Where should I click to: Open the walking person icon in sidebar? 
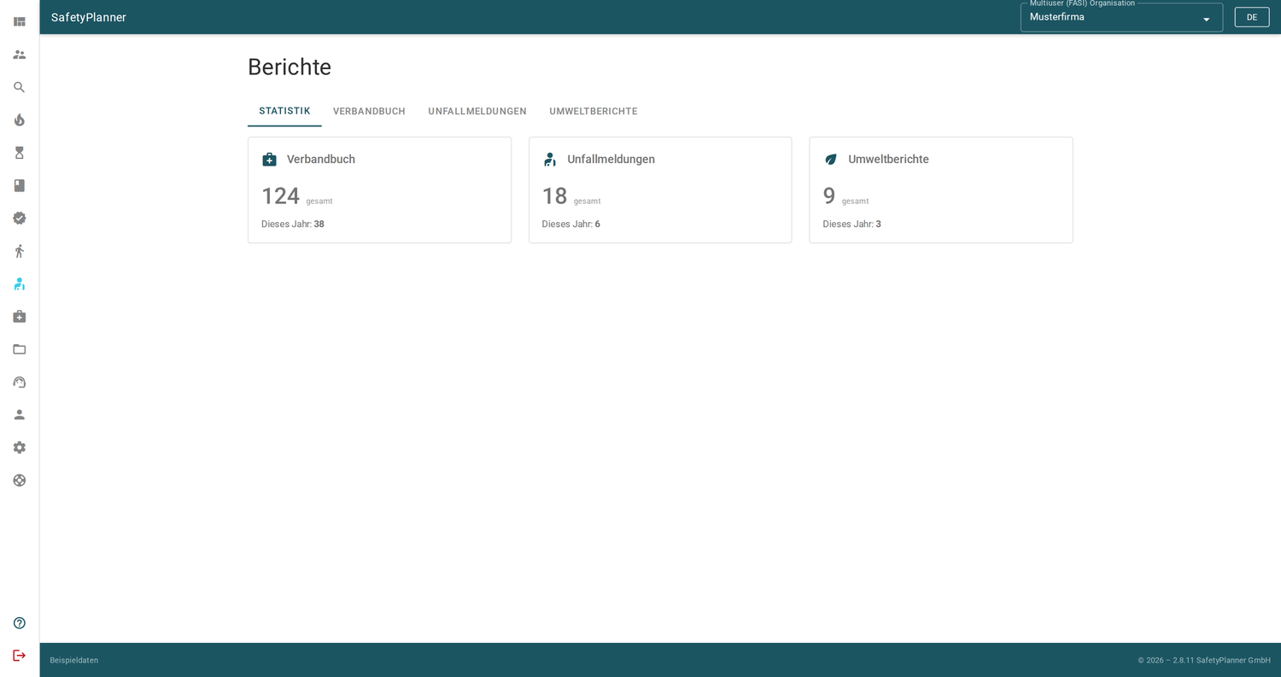(x=19, y=251)
